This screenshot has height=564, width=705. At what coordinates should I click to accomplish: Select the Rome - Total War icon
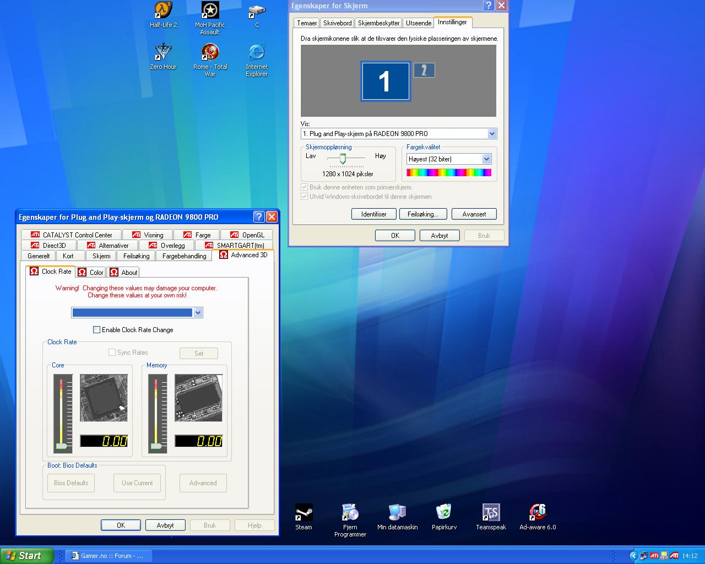click(x=210, y=60)
